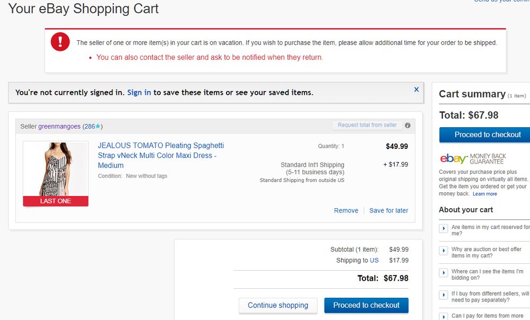Expand "Can I pay for items" question
Image resolution: width=530 pixels, height=320 pixels.
tap(444, 316)
